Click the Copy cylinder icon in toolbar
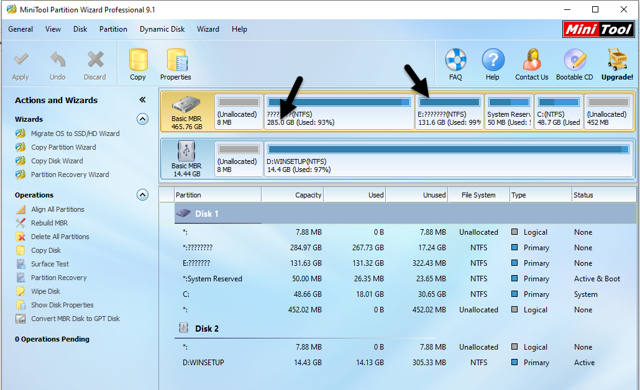 coord(138,60)
